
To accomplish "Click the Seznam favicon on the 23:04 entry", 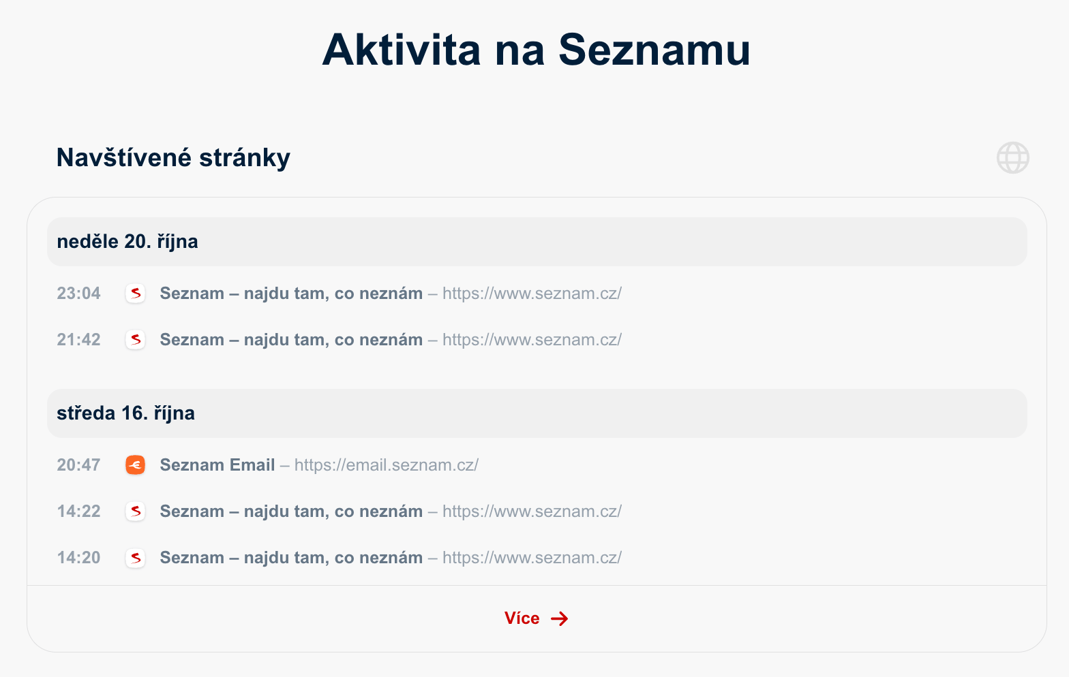I will (136, 294).
